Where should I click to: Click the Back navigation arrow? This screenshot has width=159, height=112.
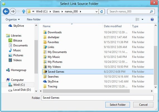point(6,11)
